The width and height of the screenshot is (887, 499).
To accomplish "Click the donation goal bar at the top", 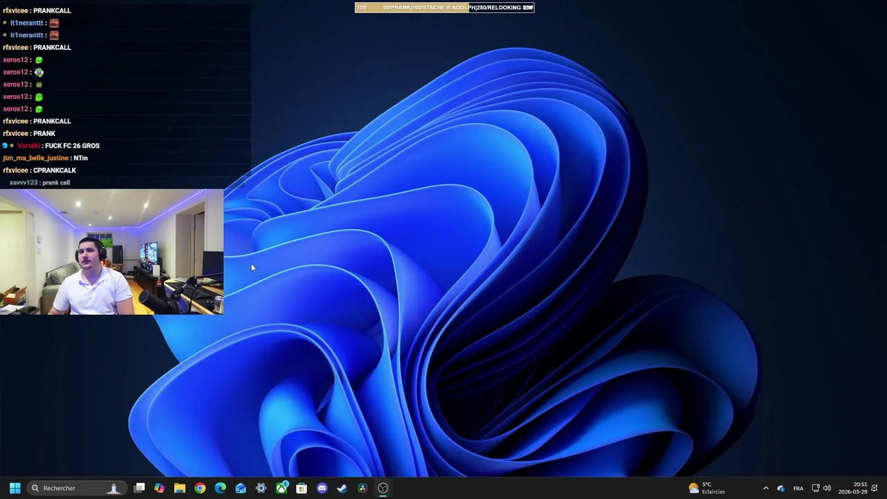I will (444, 8).
